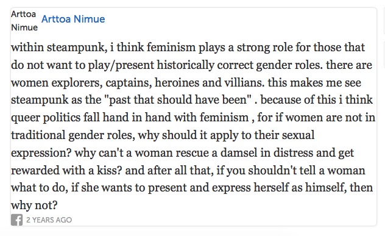The image size is (385, 236).
Task: Click the final words "why not?"
Action: point(34,206)
